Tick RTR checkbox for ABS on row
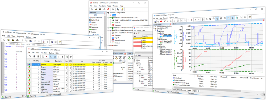Screen dimensions: 266x100 coord(70,86)
